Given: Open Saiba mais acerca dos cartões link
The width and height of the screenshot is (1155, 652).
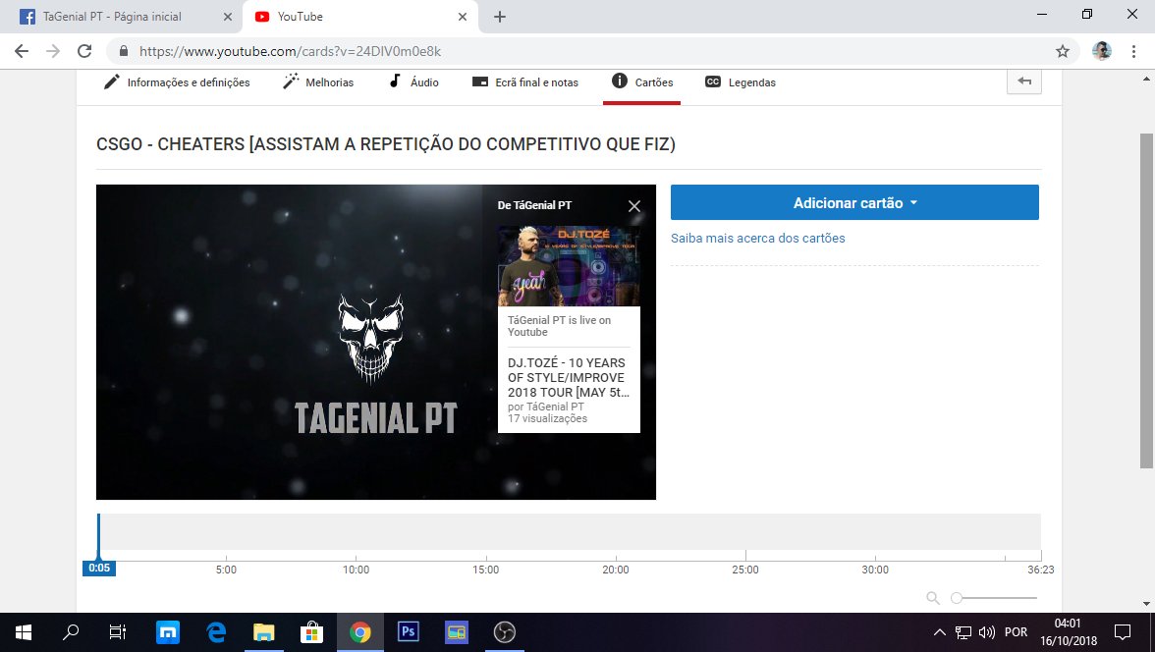Looking at the screenshot, I should click(757, 238).
